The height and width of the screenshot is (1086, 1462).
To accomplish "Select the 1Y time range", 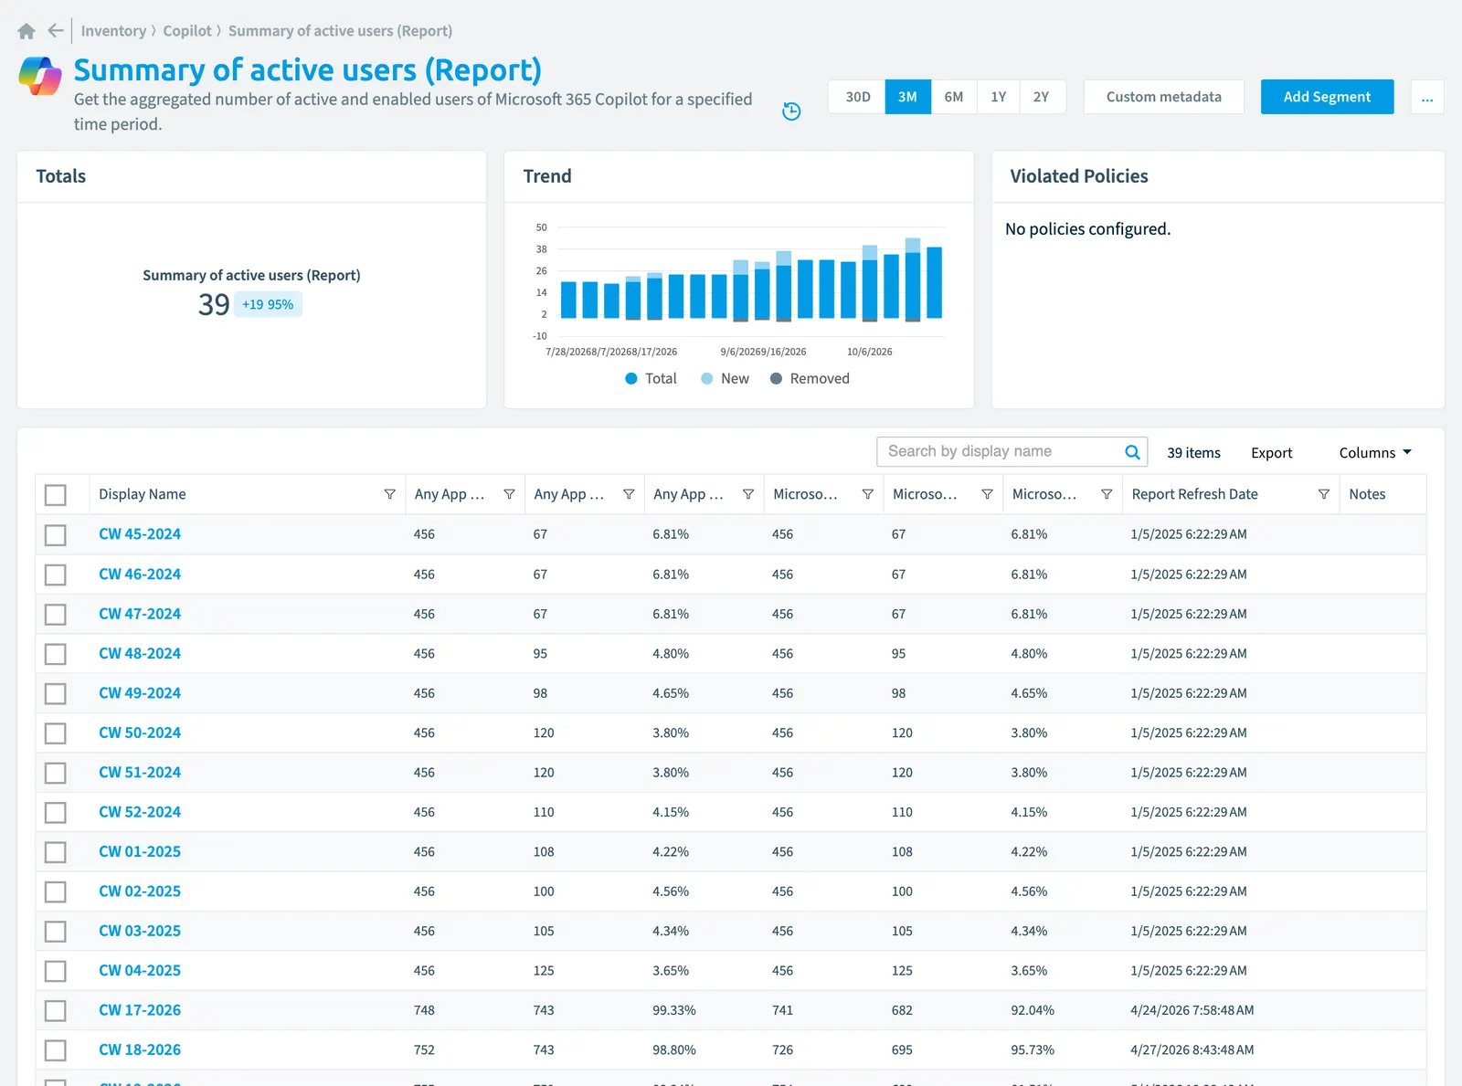I will (x=998, y=97).
